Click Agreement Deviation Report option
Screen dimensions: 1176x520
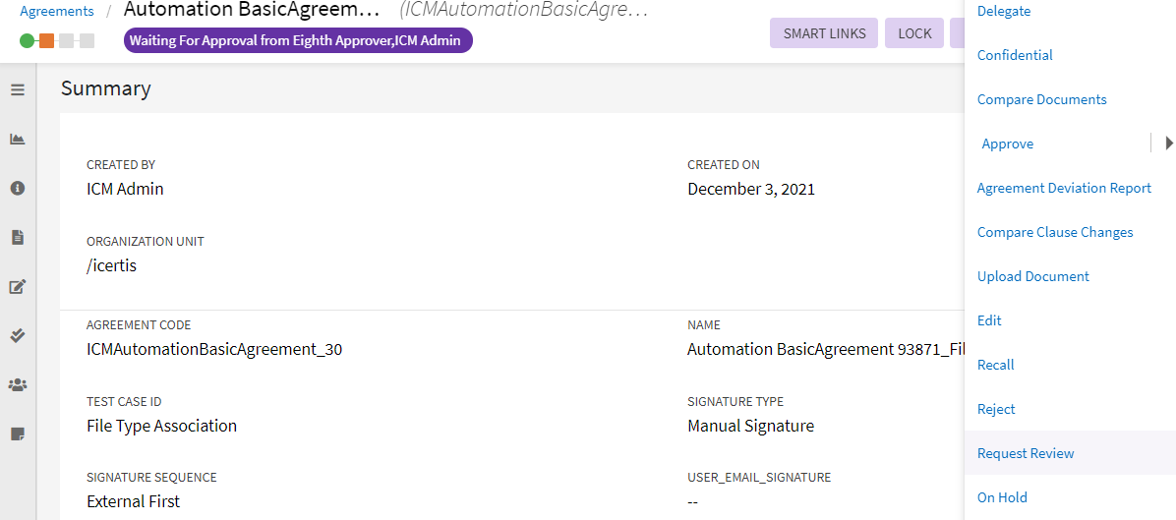coord(1064,188)
